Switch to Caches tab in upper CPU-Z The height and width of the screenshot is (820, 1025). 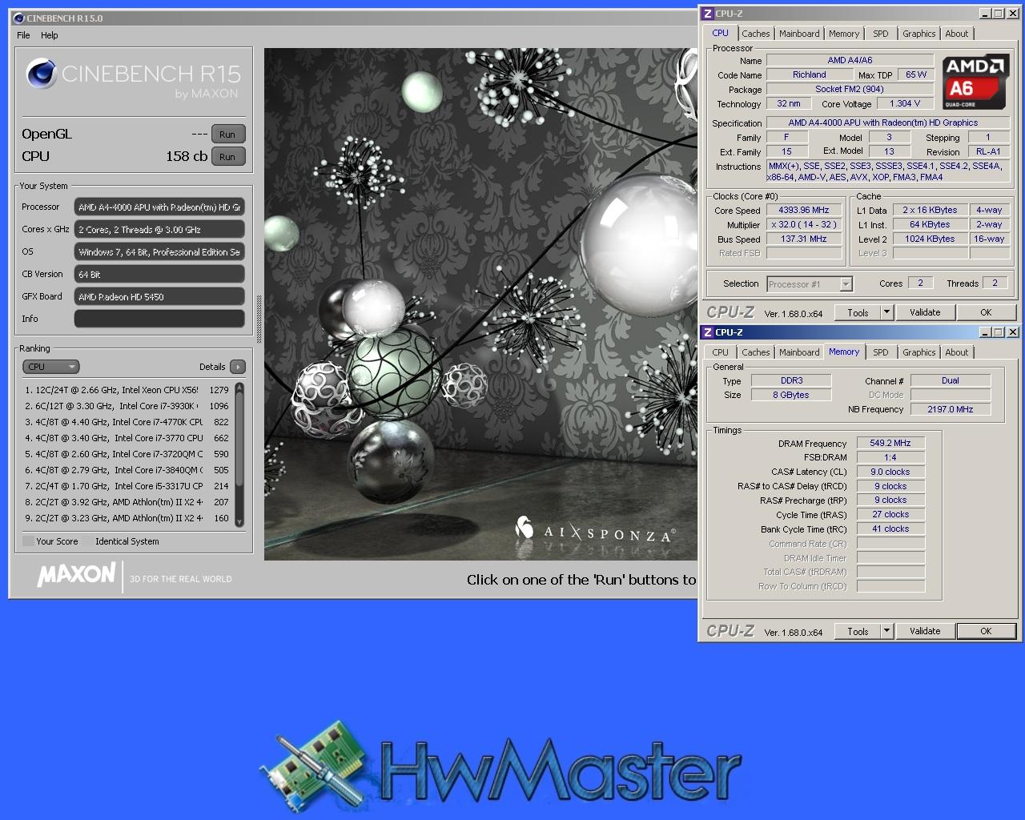[755, 34]
